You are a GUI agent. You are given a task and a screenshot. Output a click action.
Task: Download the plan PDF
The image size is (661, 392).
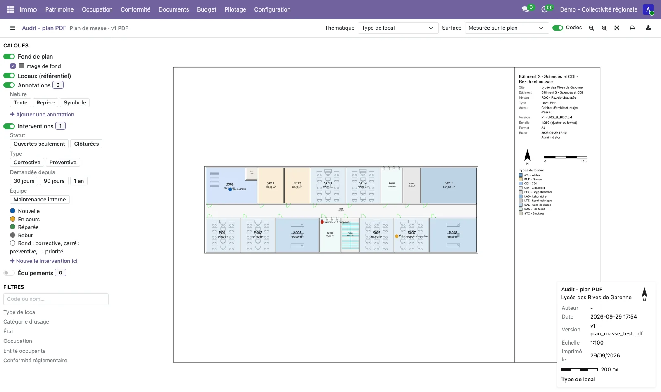[648, 28]
